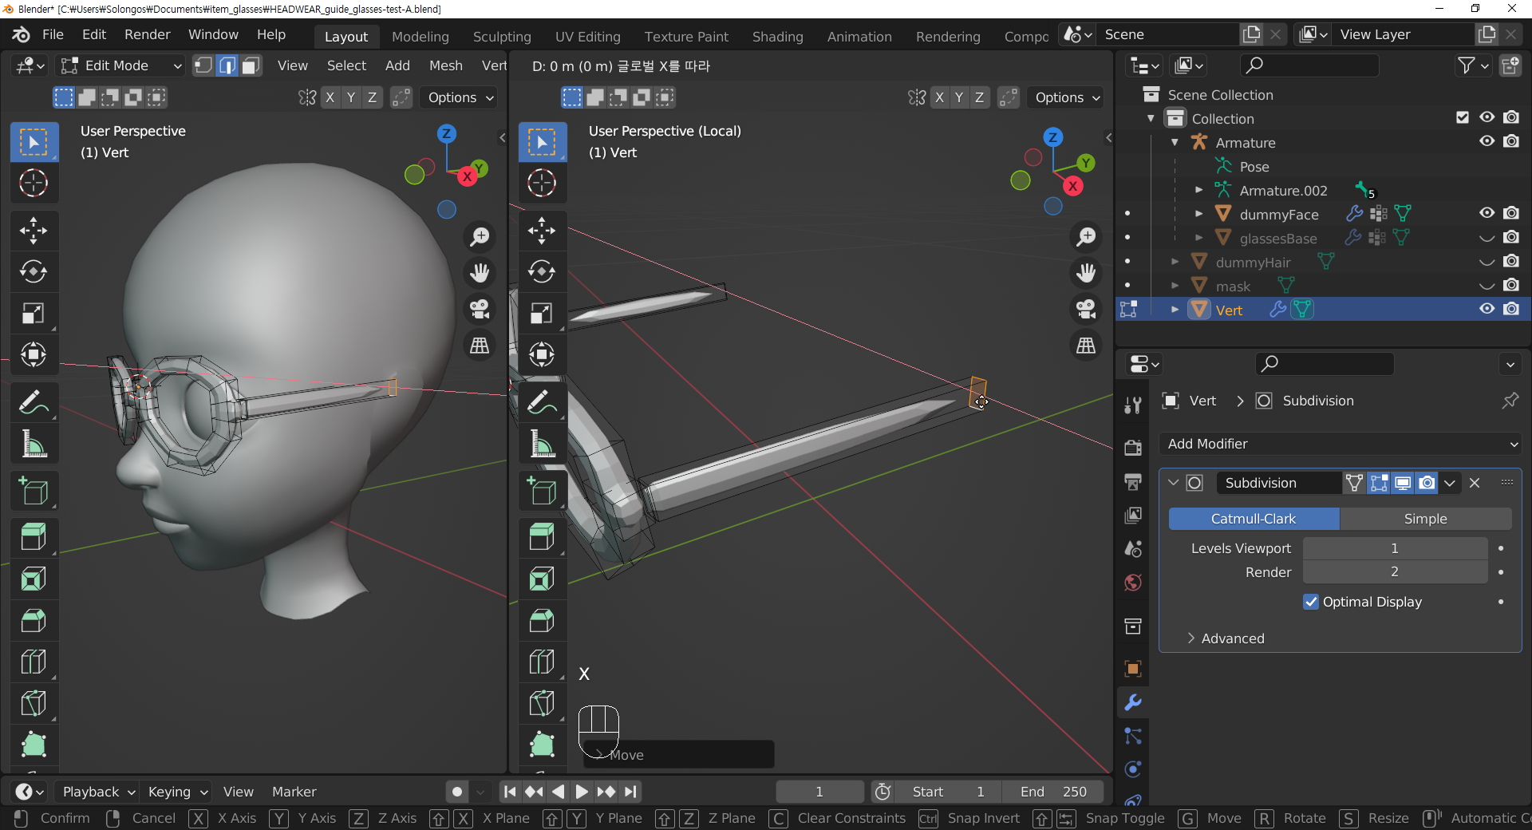The image size is (1532, 830).
Task: Select Box tool in the right viewport
Action: click(x=542, y=142)
